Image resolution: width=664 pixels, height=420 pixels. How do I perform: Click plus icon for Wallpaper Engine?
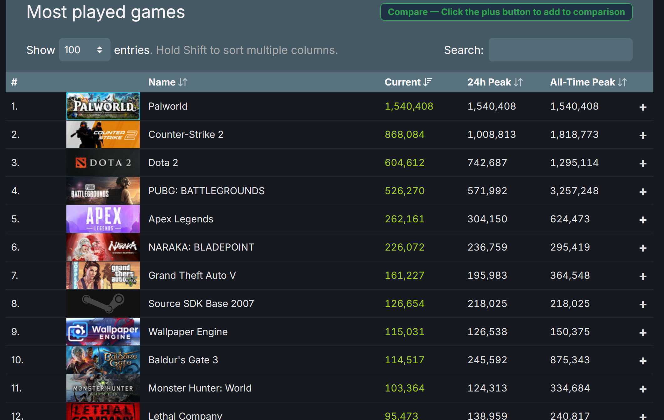pos(643,333)
